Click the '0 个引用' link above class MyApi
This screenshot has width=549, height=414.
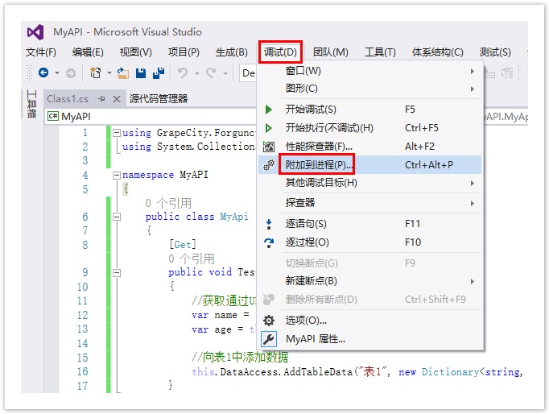(x=168, y=203)
